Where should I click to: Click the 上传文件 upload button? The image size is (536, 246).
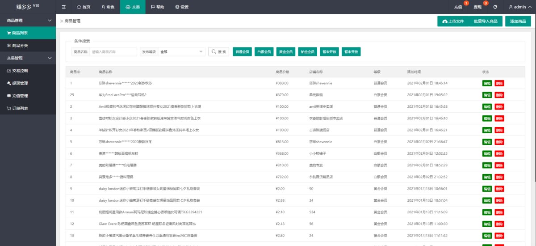click(453, 21)
